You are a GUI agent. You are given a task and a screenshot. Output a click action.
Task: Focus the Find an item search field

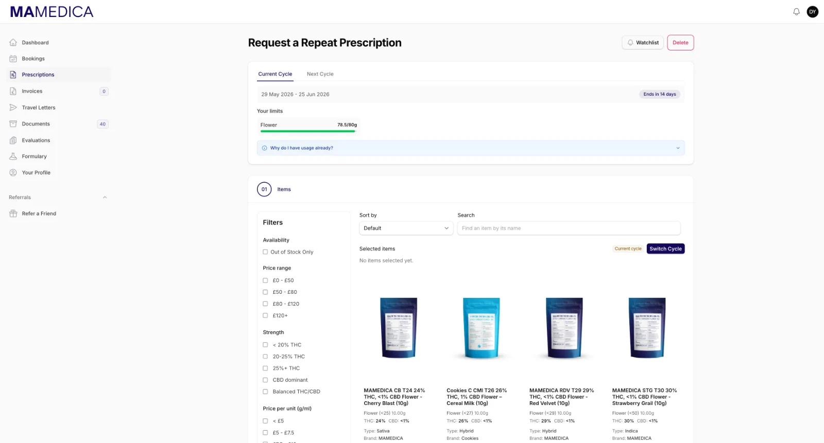[x=569, y=228]
